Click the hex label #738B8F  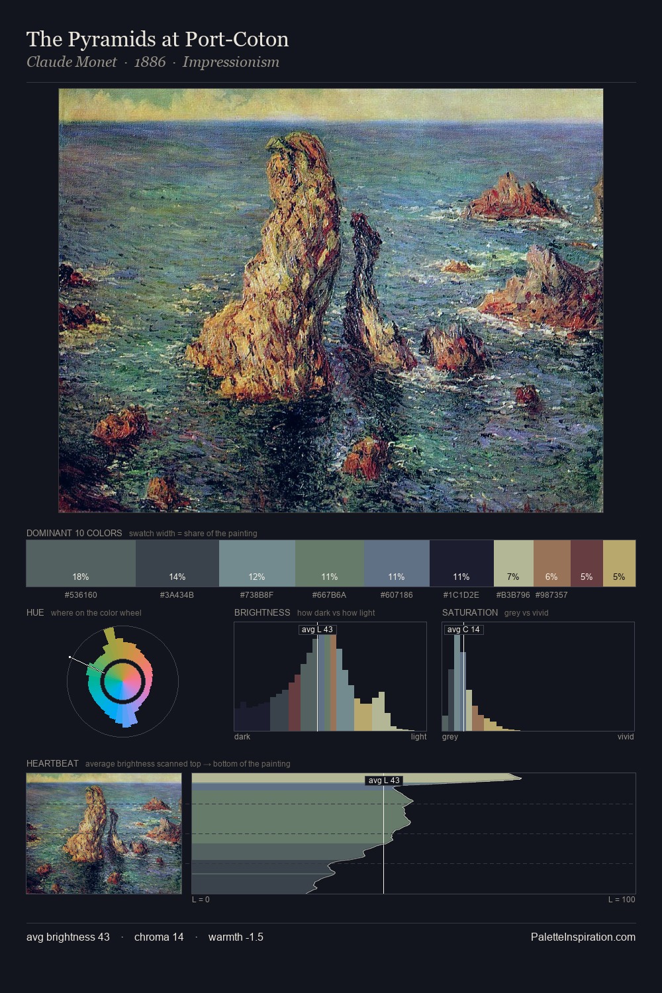pos(257,595)
